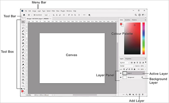Image resolution: width=169 pixels, height=103 pixels.
Task: Click the Home button in options bar
Action: click(x=24, y=15)
